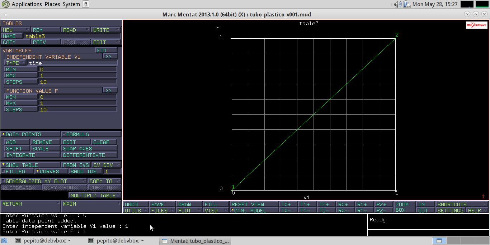Click the function value MAX field
Screen dimensions: 490x245
point(77,103)
